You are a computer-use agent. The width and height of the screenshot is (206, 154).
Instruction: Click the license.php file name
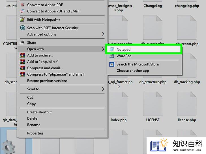pyautogui.click(x=187, y=120)
